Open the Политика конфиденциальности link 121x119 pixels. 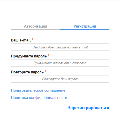(x=39, y=98)
